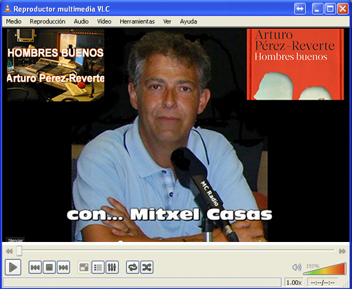Slow down with the left rewind arrows
This screenshot has width=352, height=289.
pos(9,251)
